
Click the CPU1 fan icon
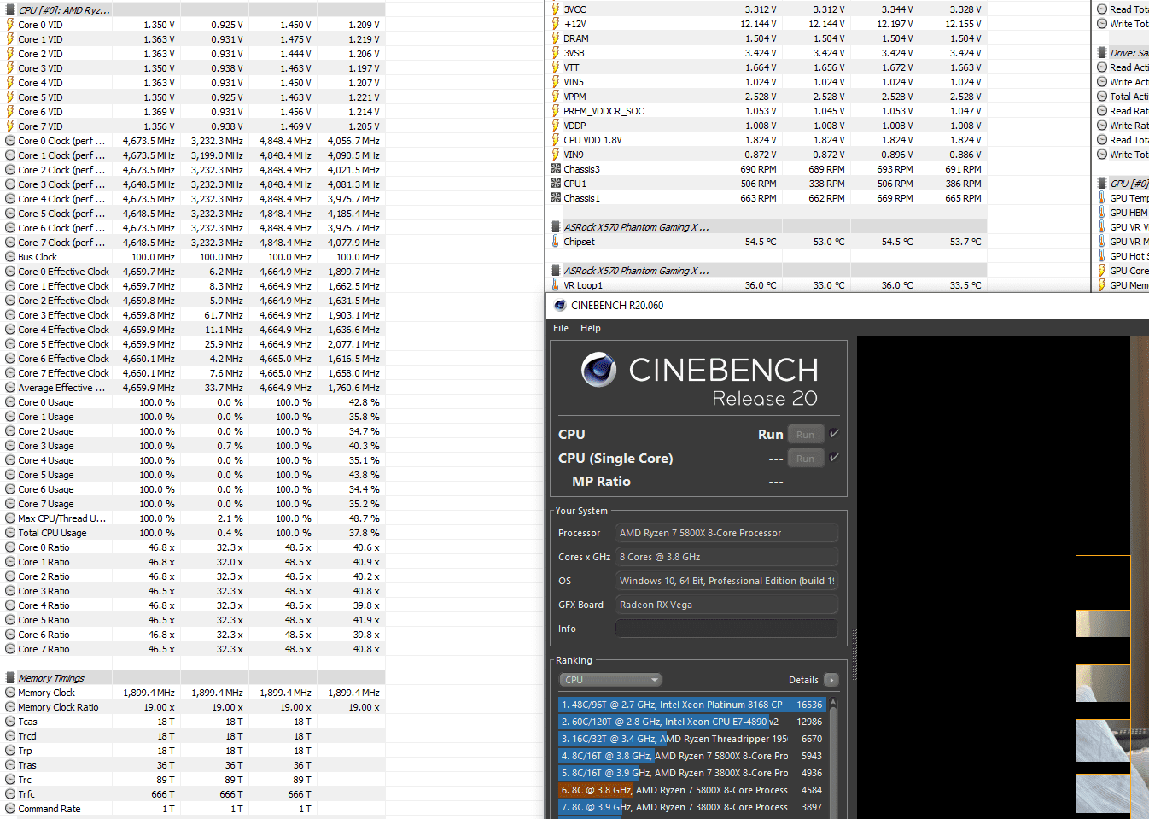(556, 184)
